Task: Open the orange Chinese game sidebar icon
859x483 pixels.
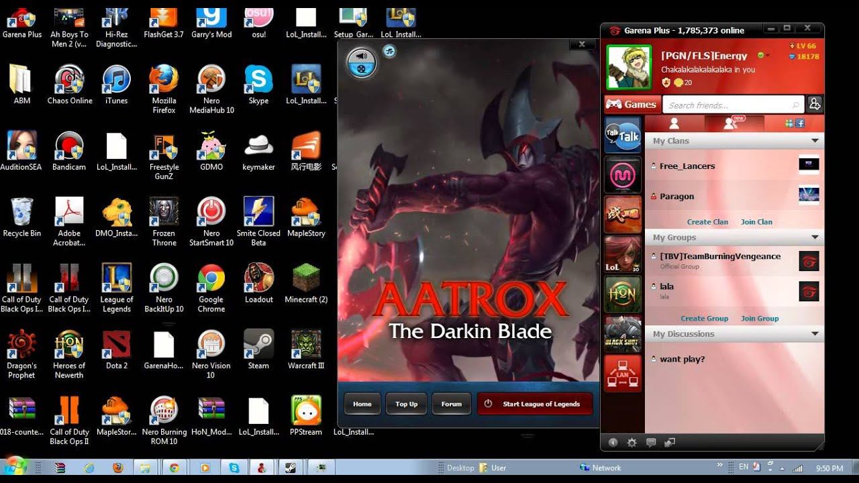Action: click(x=623, y=215)
